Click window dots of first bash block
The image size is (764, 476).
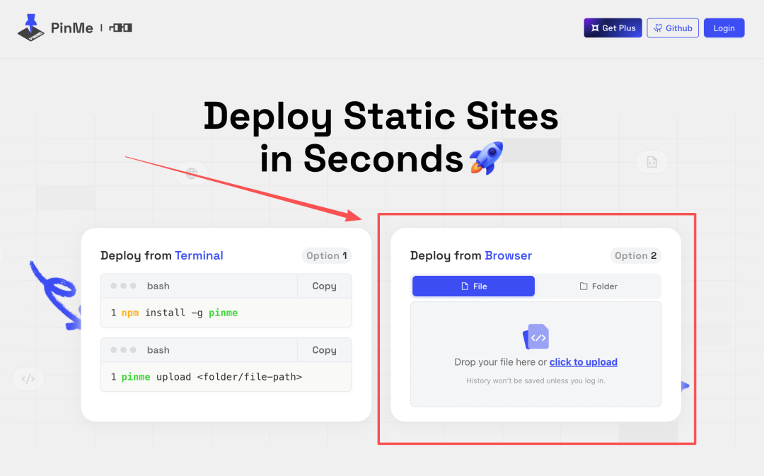click(123, 286)
